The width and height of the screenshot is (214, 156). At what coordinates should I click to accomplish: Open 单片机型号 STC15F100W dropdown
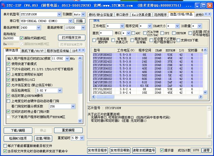pos(59,14)
